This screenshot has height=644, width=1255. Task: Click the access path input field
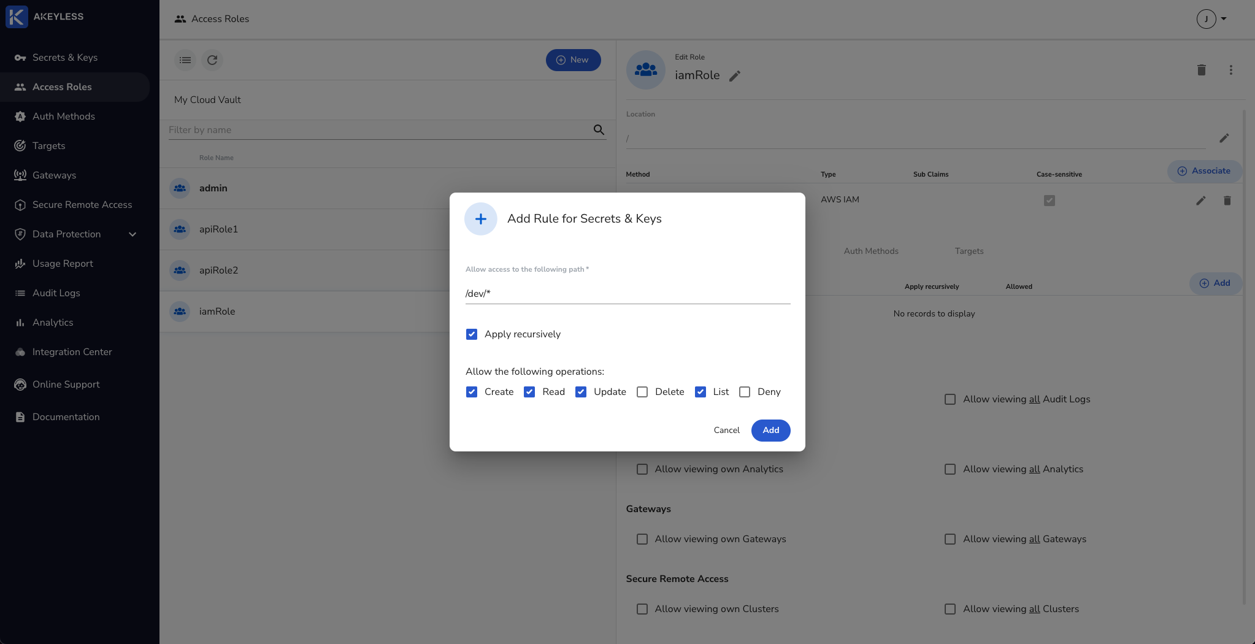pyautogui.click(x=627, y=294)
